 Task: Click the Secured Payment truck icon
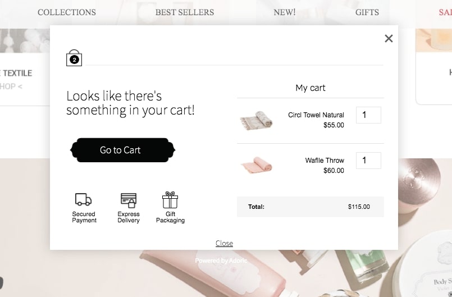(83, 199)
